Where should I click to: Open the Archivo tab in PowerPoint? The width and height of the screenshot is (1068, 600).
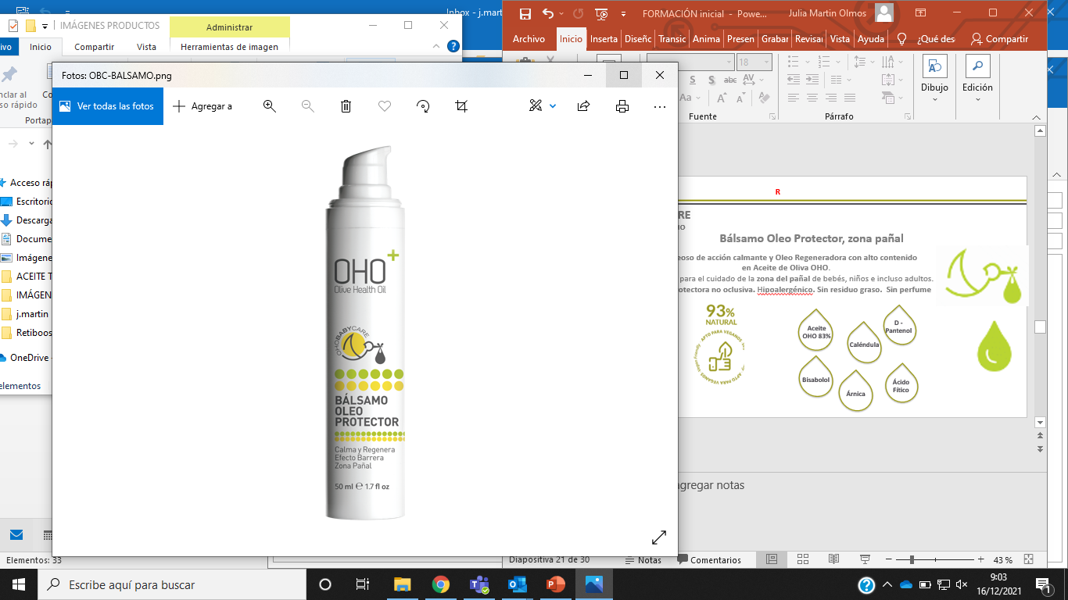click(x=529, y=39)
